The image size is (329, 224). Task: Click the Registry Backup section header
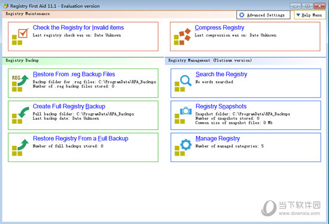pyautogui.click(x=22, y=60)
